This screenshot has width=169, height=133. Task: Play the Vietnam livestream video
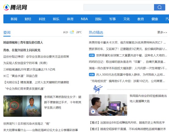coord(93,112)
